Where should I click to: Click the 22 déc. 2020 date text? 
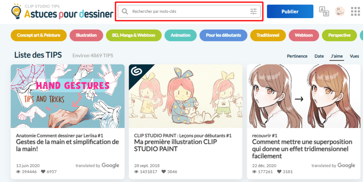[264, 166]
